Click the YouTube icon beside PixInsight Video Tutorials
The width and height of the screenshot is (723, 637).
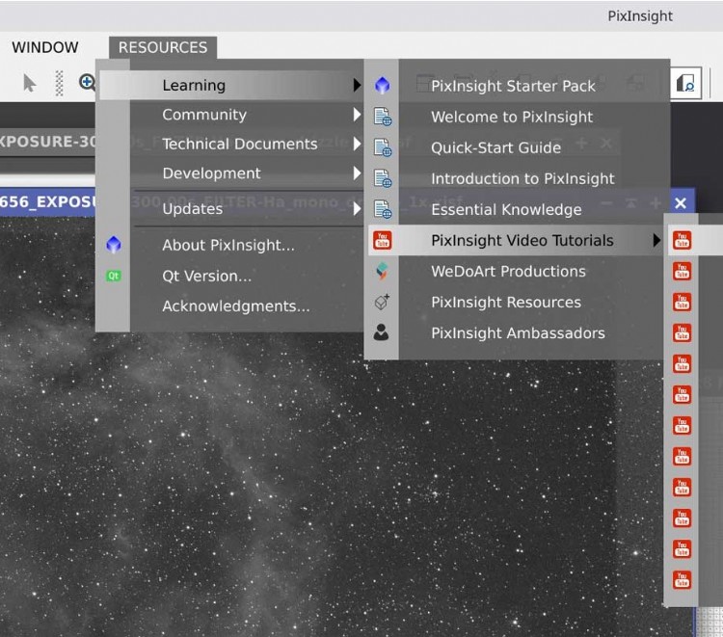[x=383, y=240]
